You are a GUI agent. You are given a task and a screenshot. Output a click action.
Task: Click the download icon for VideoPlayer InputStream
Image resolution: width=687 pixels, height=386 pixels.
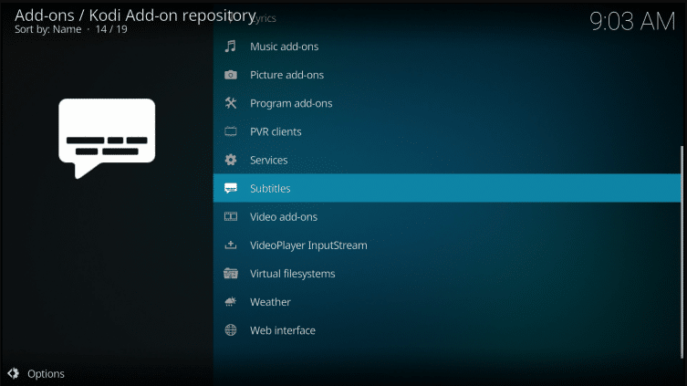231,245
